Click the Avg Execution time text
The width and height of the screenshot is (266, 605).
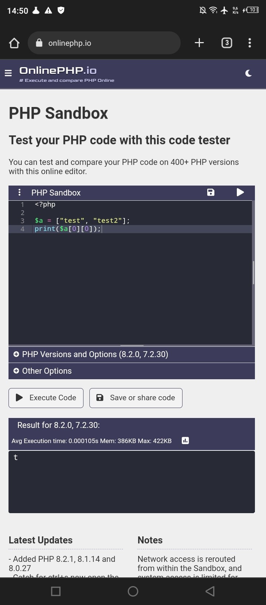[x=92, y=441]
